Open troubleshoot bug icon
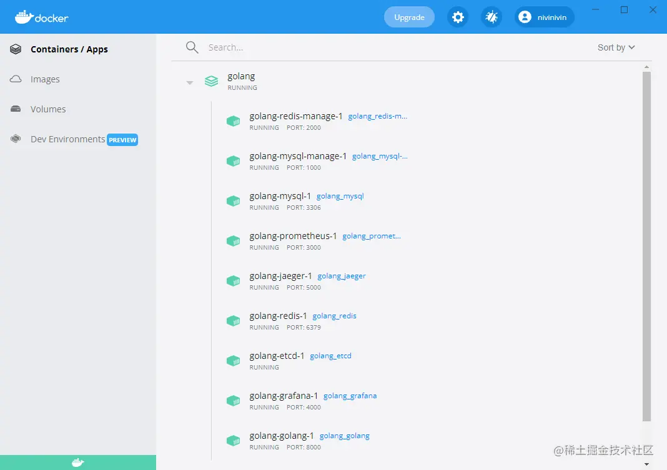The image size is (667, 470). 492,17
